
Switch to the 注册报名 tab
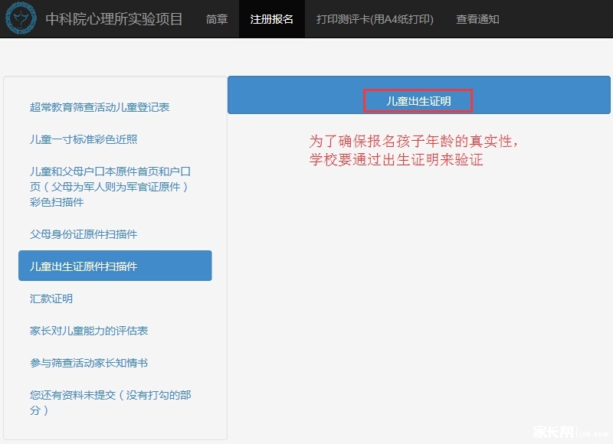click(272, 19)
